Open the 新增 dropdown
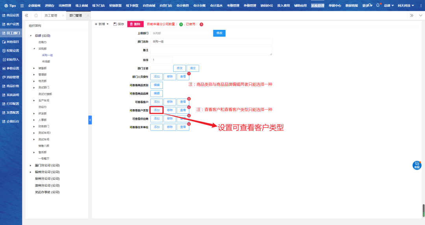 [x=102, y=24]
